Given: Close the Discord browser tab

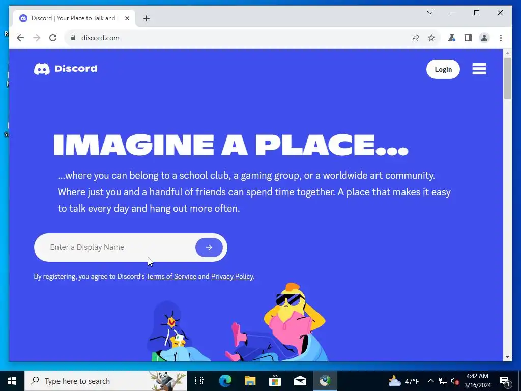Looking at the screenshot, I should 127,18.
